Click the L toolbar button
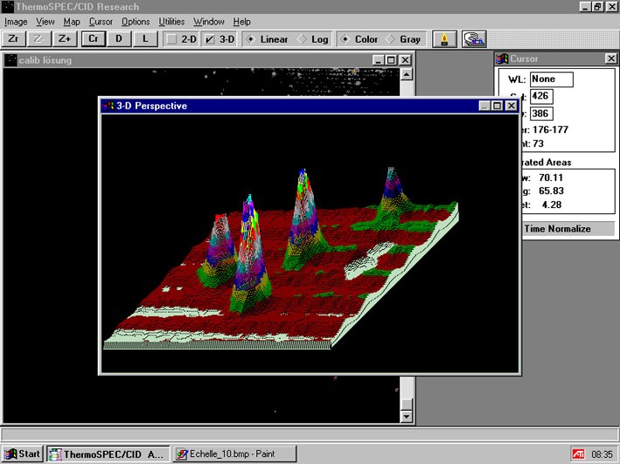The height and width of the screenshot is (464, 620). coord(144,39)
